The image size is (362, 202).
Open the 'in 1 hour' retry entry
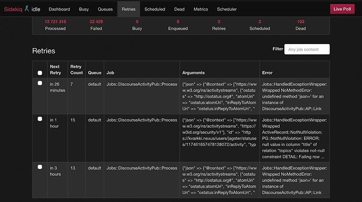[x=54, y=123]
